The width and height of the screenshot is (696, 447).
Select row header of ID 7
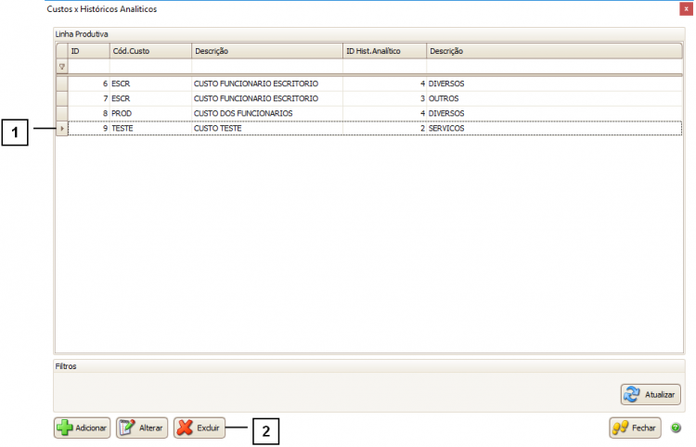click(x=62, y=98)
